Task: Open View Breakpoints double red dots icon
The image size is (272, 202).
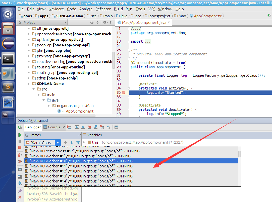Action: [x=20, y=155]
